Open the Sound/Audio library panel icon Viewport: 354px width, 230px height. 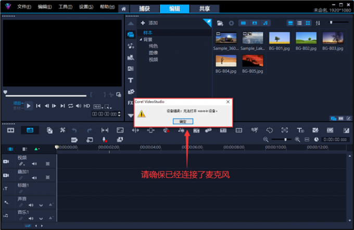click(131, 46)
